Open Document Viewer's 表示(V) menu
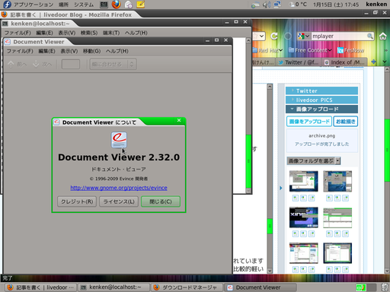 coord(69,51)
